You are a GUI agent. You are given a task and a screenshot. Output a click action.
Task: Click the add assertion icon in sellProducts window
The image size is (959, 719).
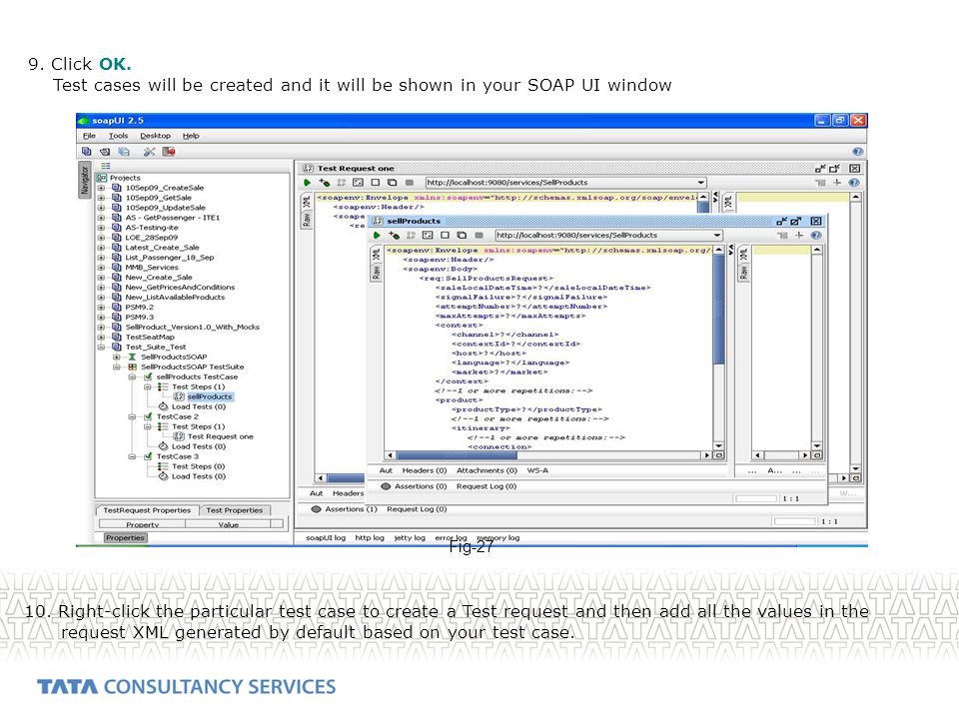click(394, 236)
